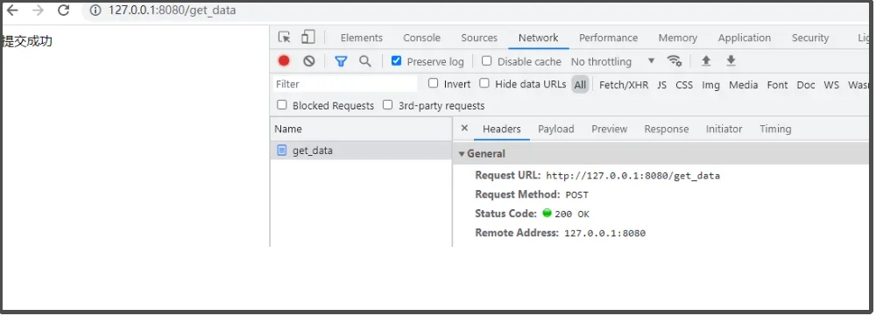The height and width of the screenshot is (316, 876).
Task: Check the Hide data URLs option
Action: [484, 83]
